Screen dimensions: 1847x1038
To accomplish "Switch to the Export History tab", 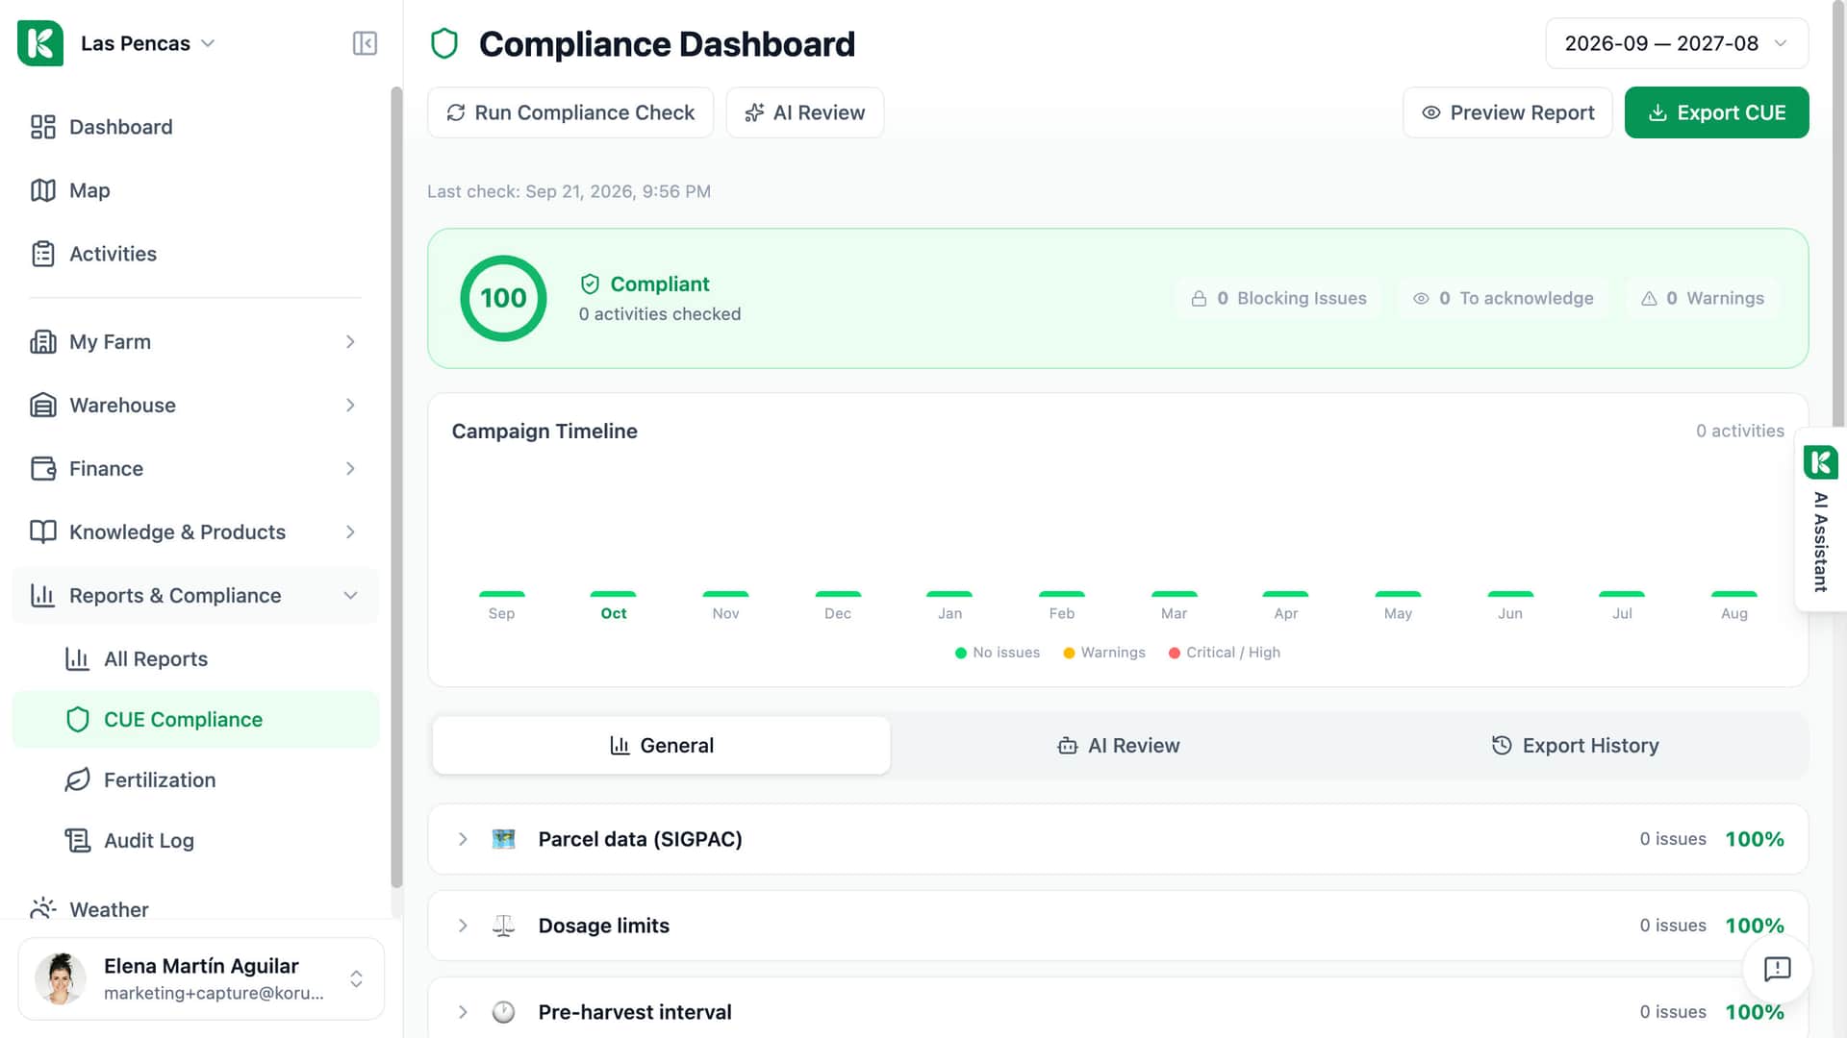I will click(x=1575, y=745).
